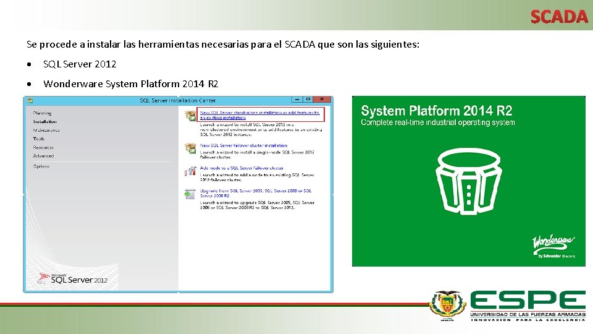
Task: Click the white drum icon on green splash
Action: [x=469, y=181]
